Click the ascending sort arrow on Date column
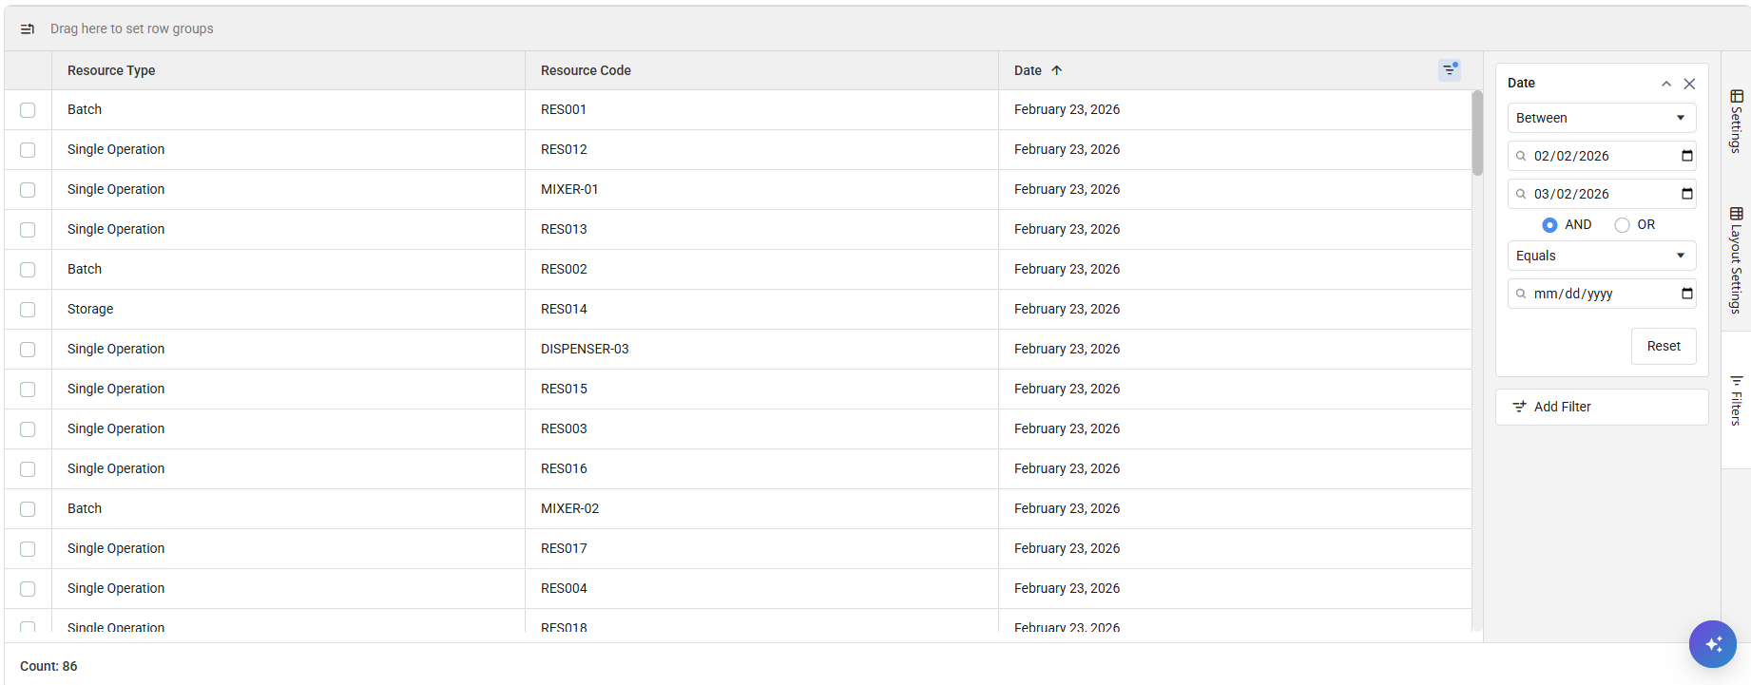Screen dimensions: 1751x685 point(1056,70)
